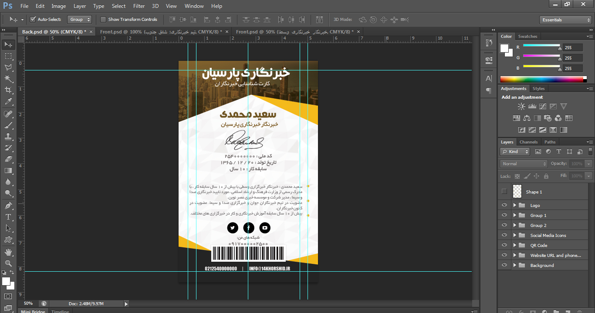Image resolution: width=595 pixels, height=313 pixels.
Task: Select the Hand tool
Action: click(8, 251)
